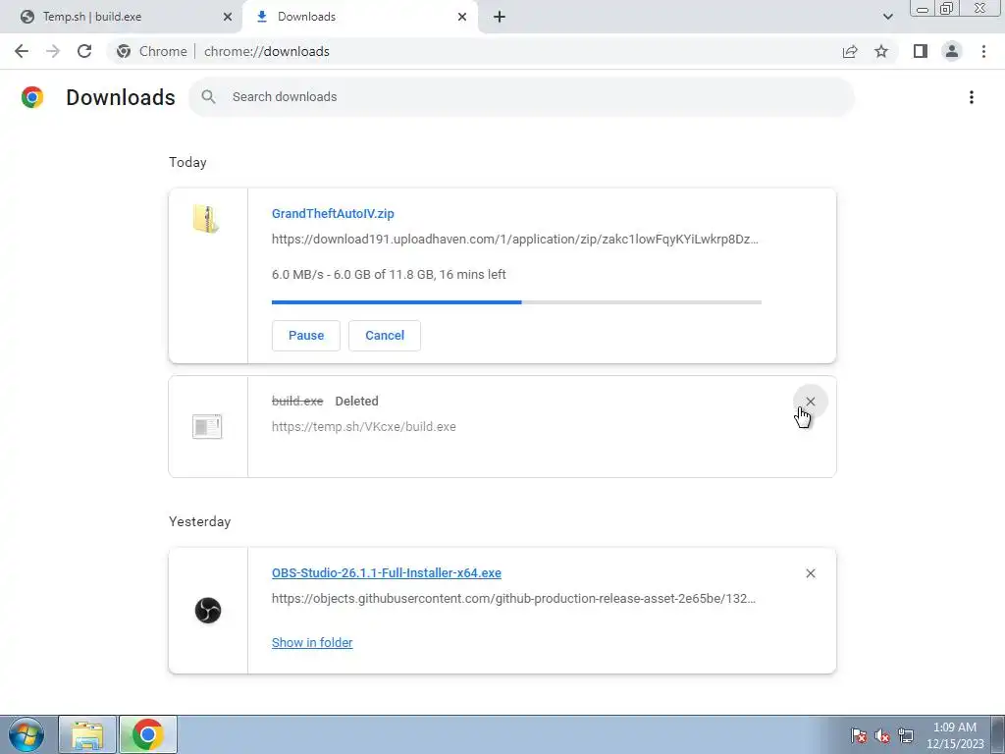1005x754 pixels.
Task: Click the Chrome site info icon
Action: [124, 51]
